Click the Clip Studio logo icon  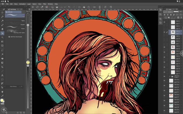point(3,4)
